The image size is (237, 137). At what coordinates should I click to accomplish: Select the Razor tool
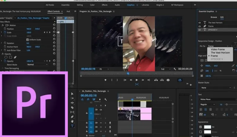pyautogui.click(x=72, y=107)
